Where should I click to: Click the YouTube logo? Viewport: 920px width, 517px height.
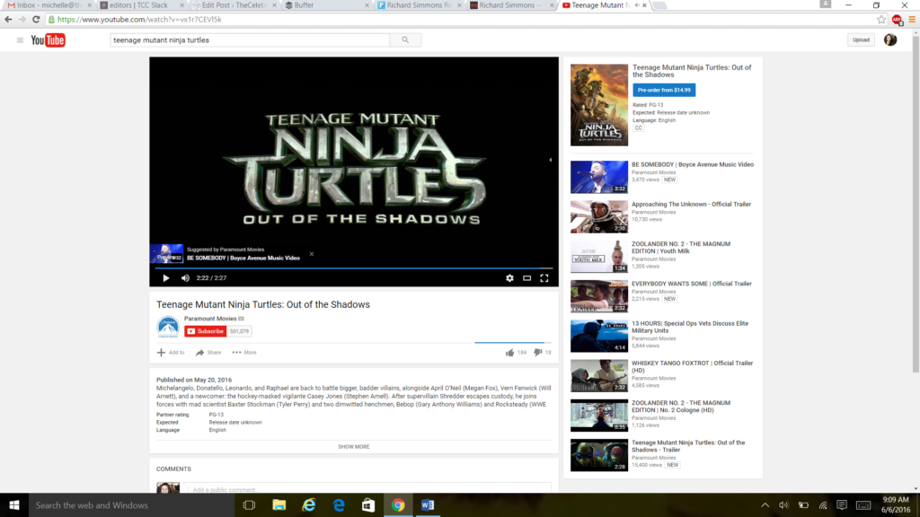(x=48, y=40)
